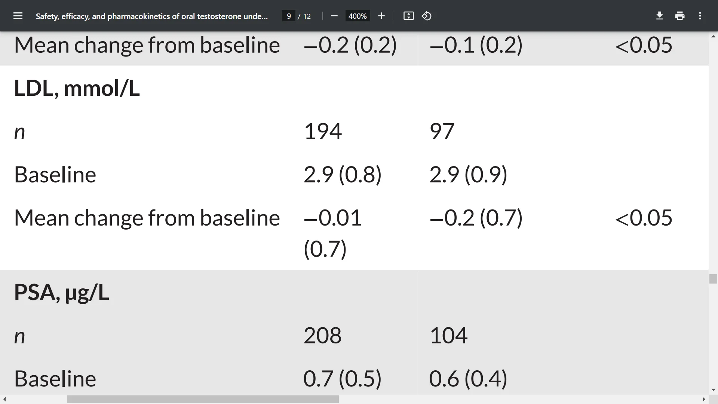Click the total page count 12
718x404 pixels.
tap(307, 16)
